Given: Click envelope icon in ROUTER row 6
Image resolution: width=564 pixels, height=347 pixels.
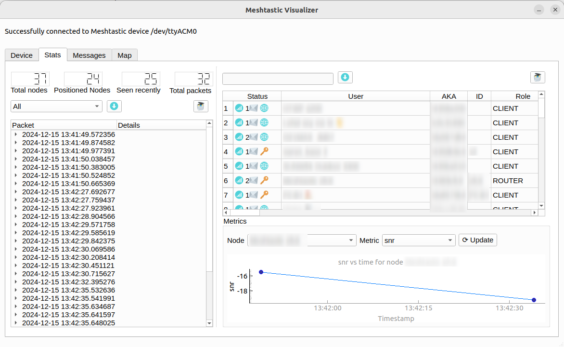Looking at the screenshot, I should (x=254, y=180).
